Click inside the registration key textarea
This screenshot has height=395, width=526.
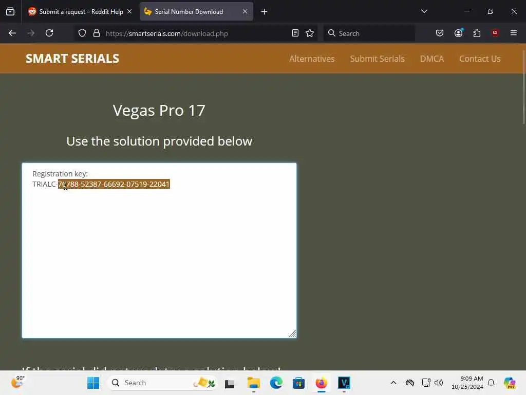pyautogui.click(x=159, y=250)
